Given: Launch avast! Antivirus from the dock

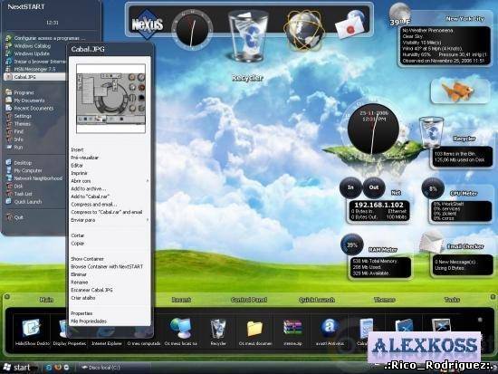Looking at the screenshot, I should click(330, 328).
